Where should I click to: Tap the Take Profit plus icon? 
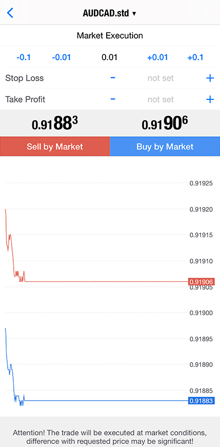(x=210, y=99)
